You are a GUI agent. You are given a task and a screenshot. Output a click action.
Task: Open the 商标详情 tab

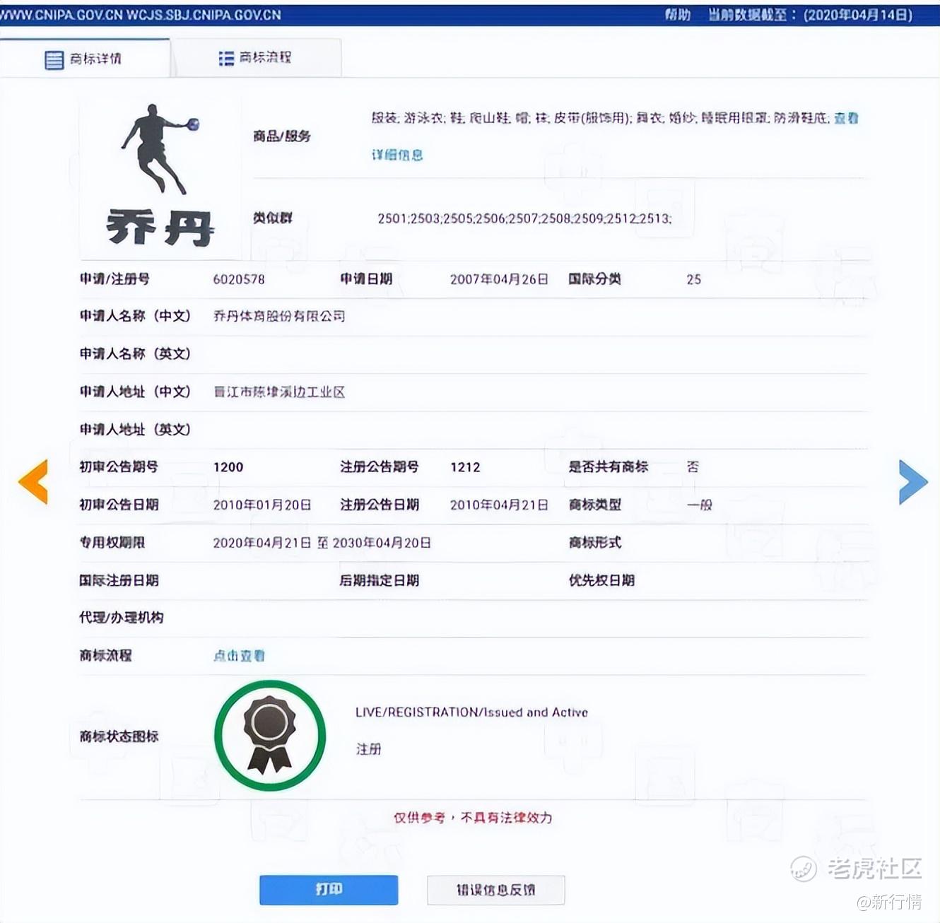pyautogui.click(x=84, y=59)
